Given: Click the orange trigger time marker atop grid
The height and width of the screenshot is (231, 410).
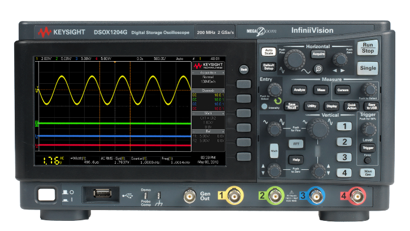Looking at the screenshot, I should [115, 62].
